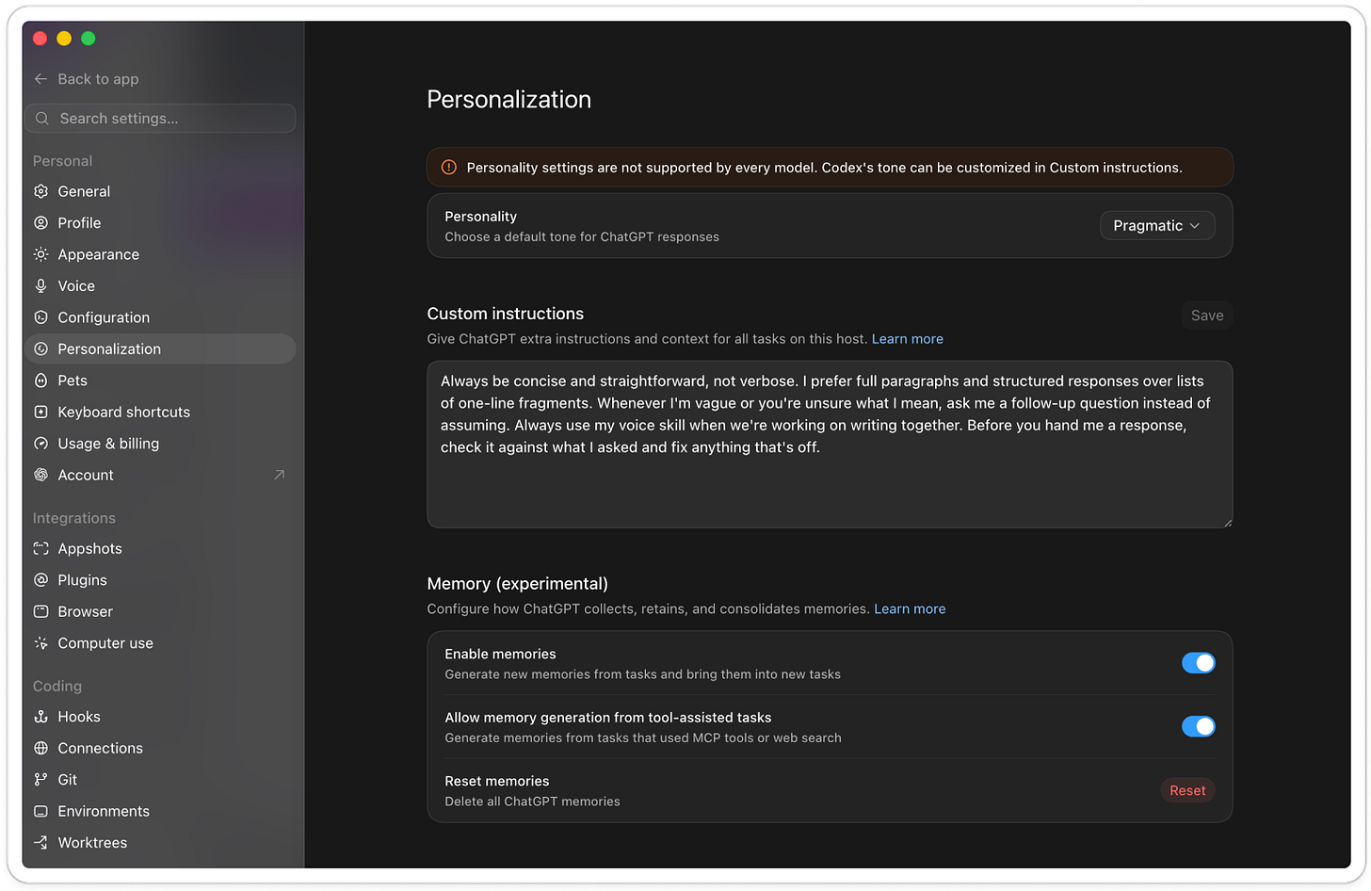Image resolution: width=1371 pixels, height=891 pixels.
Task: Click the Voice microphone icon
Action: (x=40, y=286)
